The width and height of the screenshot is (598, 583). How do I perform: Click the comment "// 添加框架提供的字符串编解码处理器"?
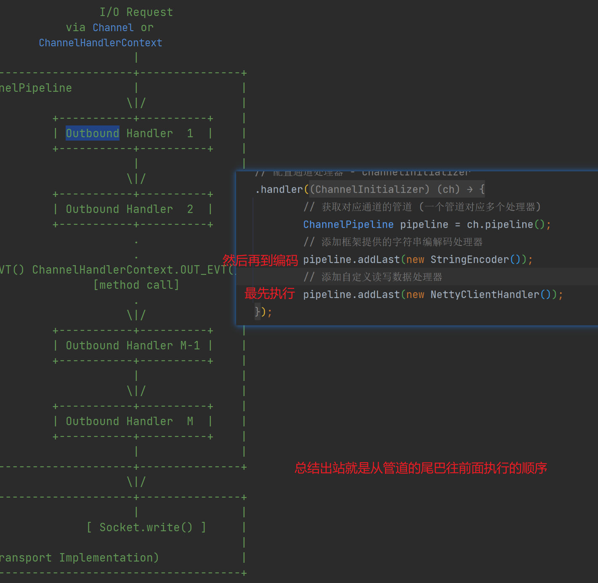tap(393, 242)
